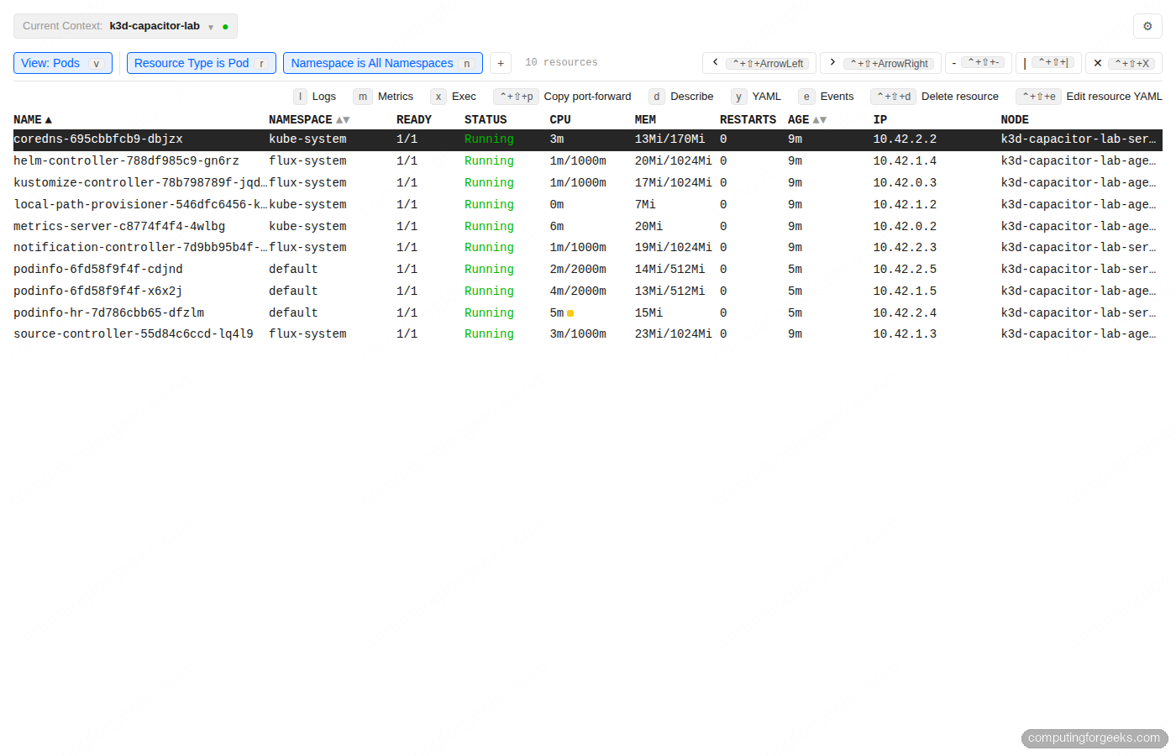
Task: Select the coredns-695cbbfcb9-dbjzx pod row
Action: 588,139
